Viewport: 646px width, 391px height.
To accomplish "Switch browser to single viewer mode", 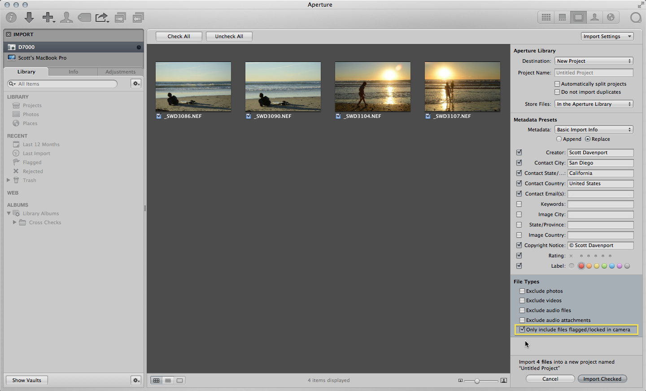I will pyautogui.click(x=179, y=380).
